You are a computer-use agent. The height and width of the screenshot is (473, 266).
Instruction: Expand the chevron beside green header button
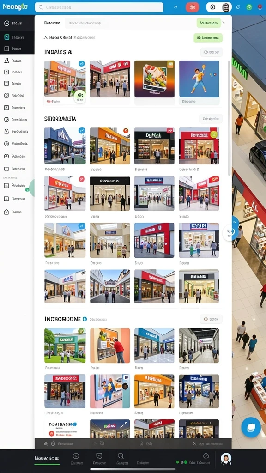(x=224, y=23)
